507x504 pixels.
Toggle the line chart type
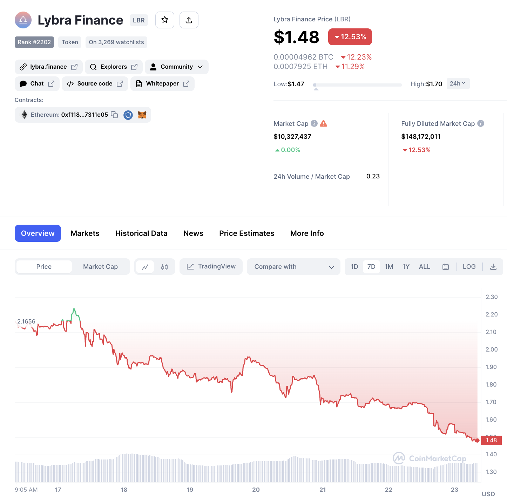tap(145, 266)
